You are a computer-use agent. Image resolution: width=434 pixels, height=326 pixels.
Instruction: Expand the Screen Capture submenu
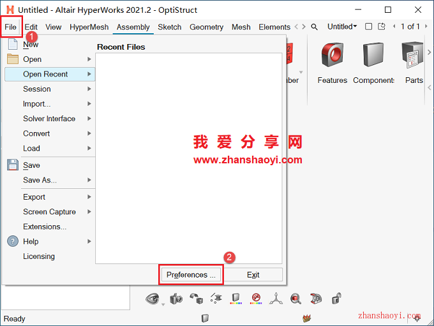[50, 212]
